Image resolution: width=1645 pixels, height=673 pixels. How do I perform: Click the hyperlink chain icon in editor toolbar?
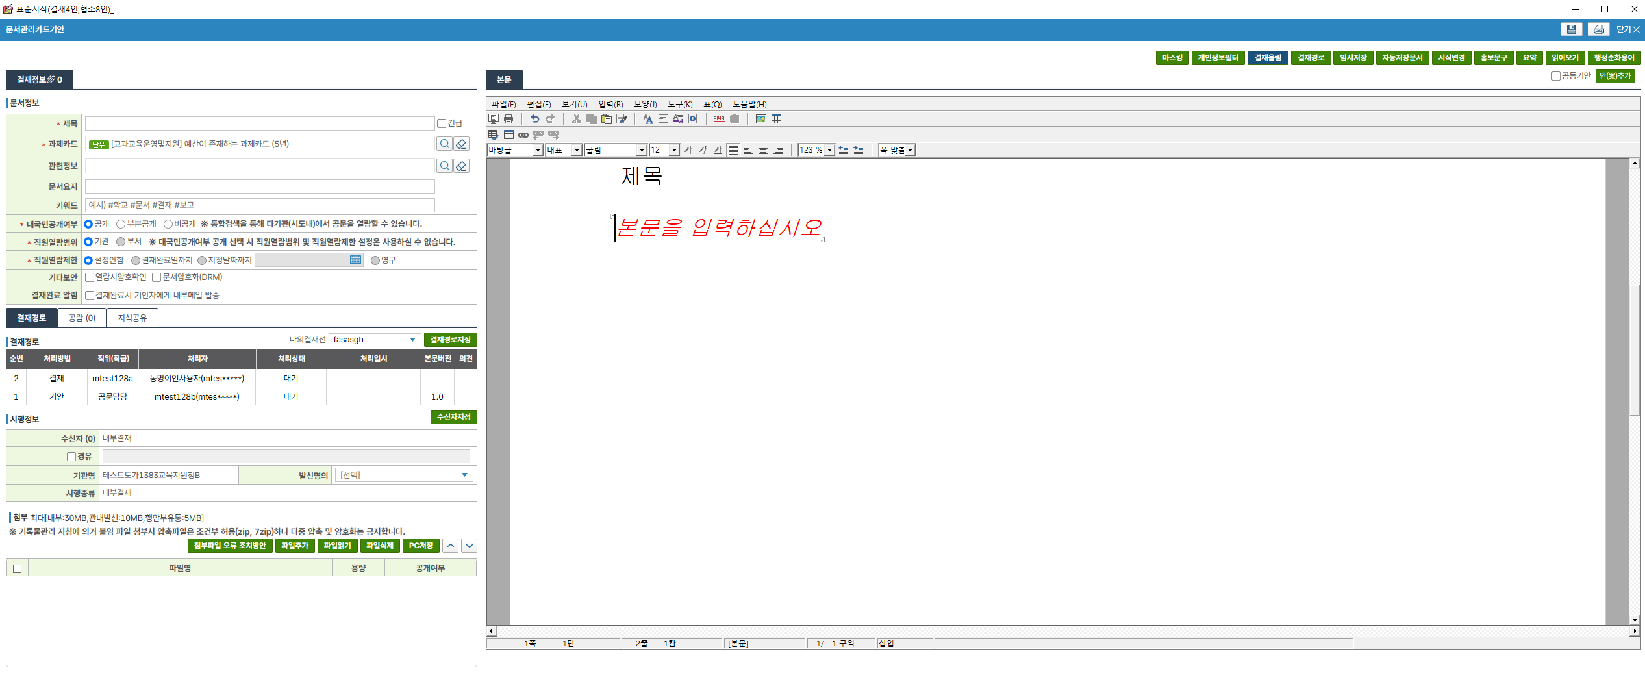[523, 134]
